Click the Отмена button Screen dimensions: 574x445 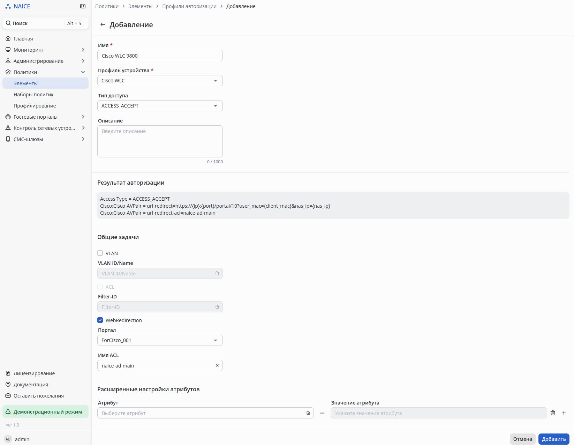522,439
